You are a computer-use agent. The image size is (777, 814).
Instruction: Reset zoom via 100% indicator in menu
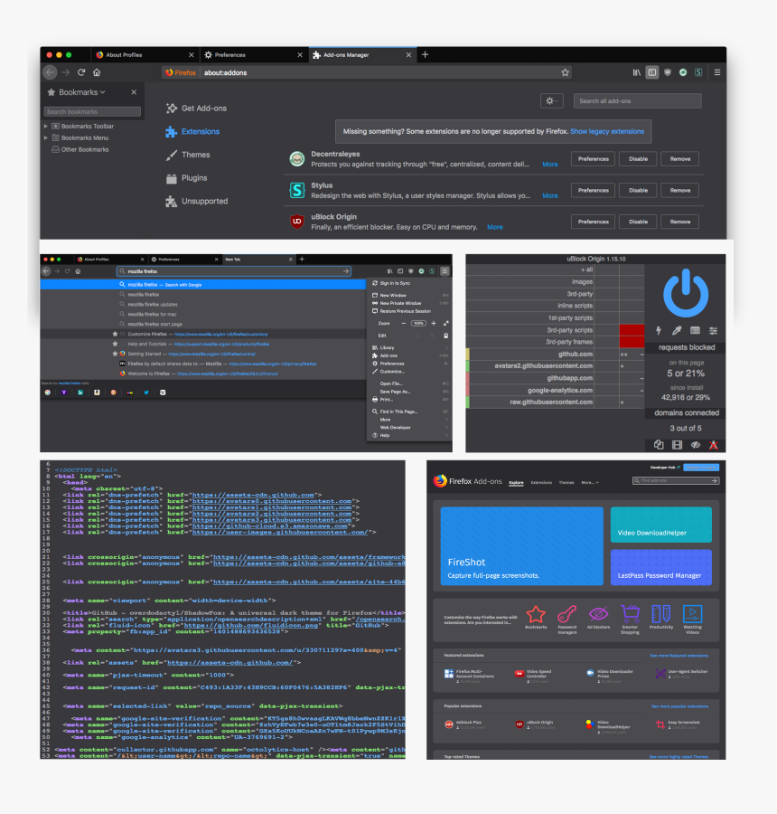pos(418,324)
